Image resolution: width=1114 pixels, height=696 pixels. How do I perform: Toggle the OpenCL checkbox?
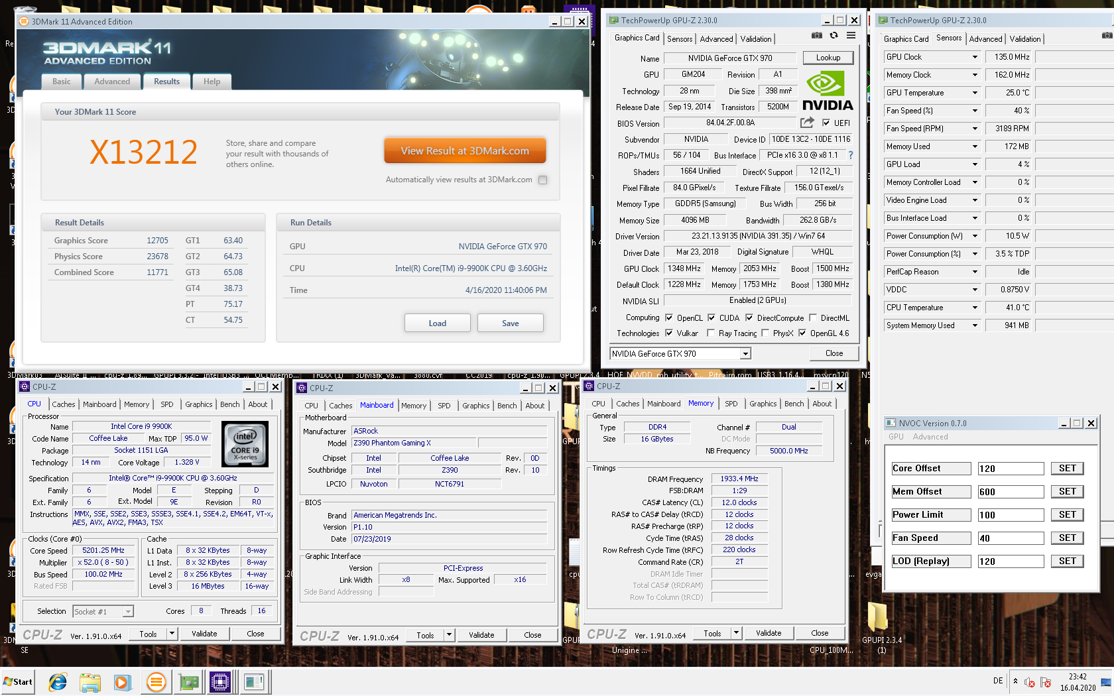click(x=669, y=318)
